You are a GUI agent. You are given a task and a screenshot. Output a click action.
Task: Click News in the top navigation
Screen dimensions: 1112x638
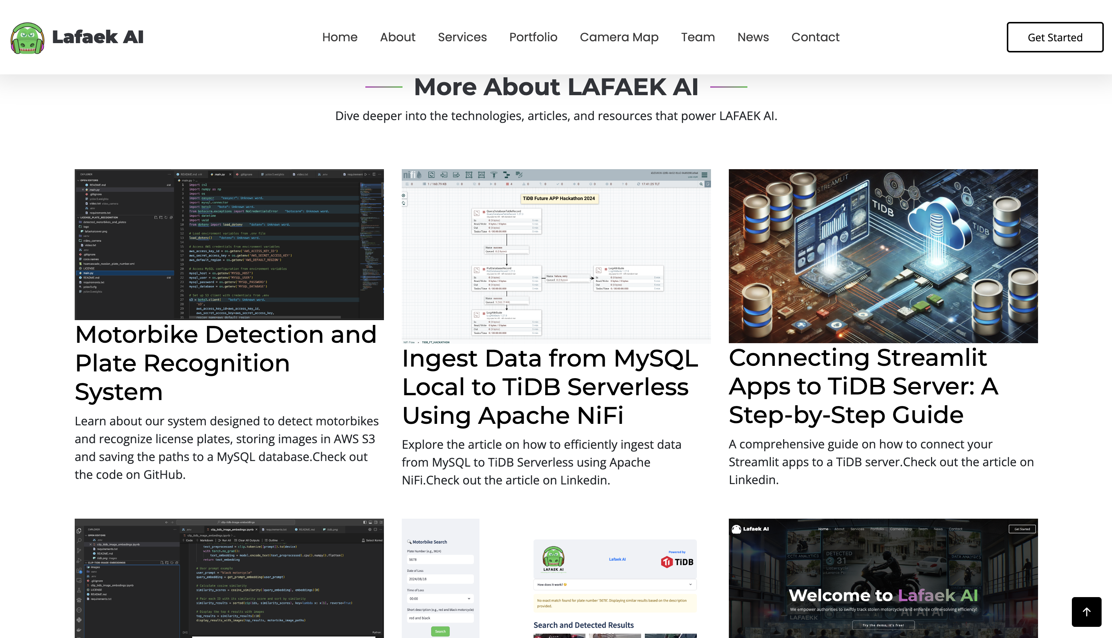753,37
